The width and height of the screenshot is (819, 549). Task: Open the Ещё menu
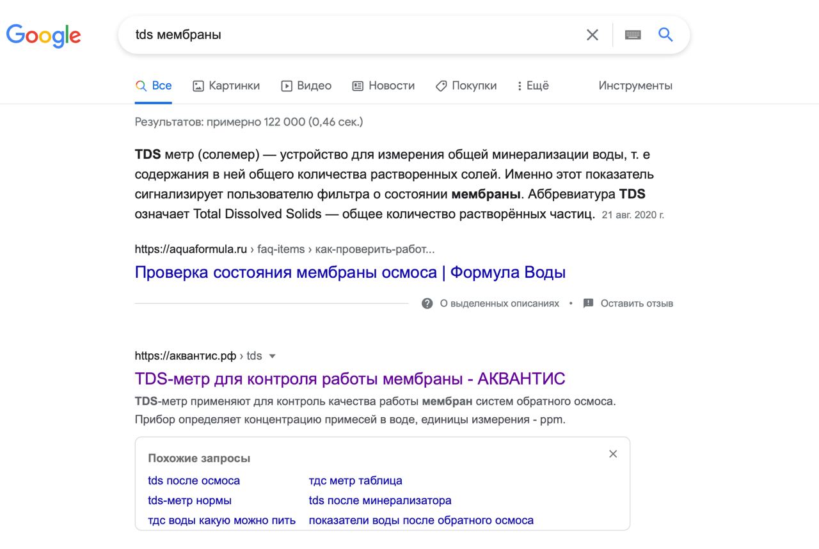[x=534, y=86]
